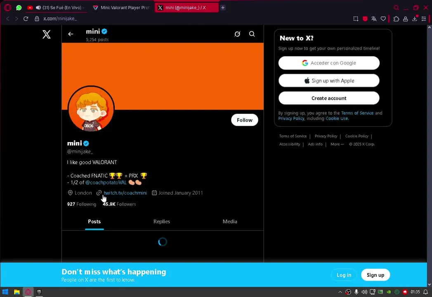The height and width of the screenshot is (297, 432).
Task: Click the translate page icon
Action: pos(374,19)
